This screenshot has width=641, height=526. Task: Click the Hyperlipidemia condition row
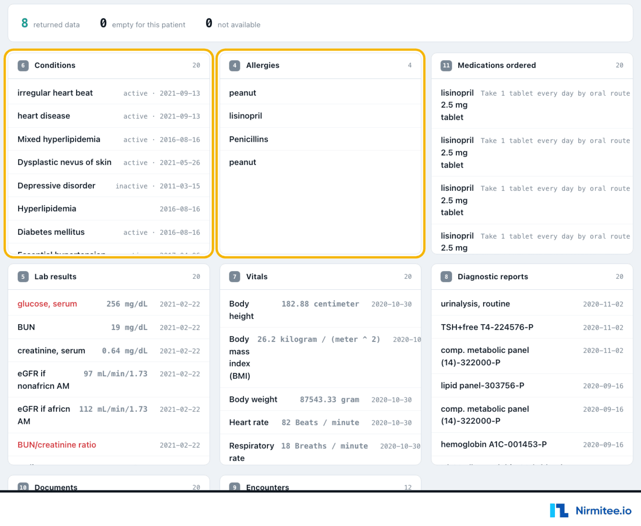(109, 209)
